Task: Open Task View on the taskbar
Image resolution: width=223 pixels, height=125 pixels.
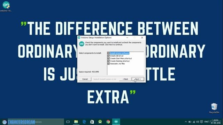Action: [68, 122]
